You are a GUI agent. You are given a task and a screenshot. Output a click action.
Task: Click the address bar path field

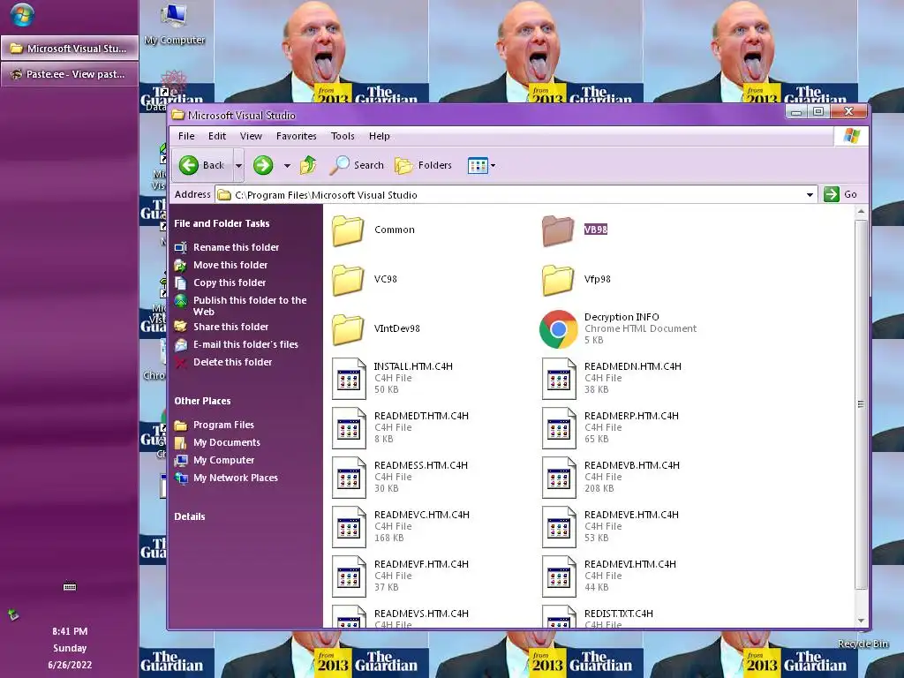pos(516,195)
